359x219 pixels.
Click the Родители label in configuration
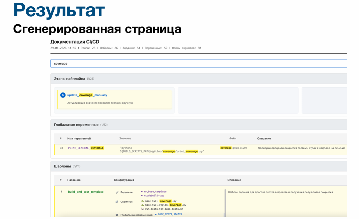127,192
